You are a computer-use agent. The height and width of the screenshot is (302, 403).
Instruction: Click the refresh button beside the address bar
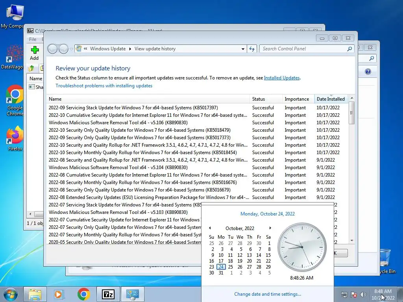click(252, 49)
